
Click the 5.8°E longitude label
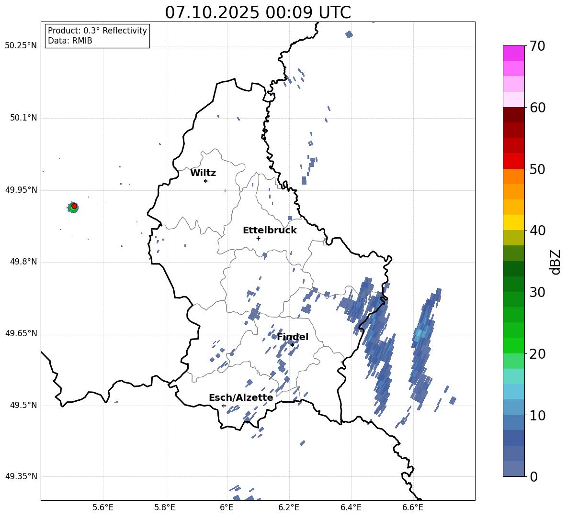[x=165, y=507]
